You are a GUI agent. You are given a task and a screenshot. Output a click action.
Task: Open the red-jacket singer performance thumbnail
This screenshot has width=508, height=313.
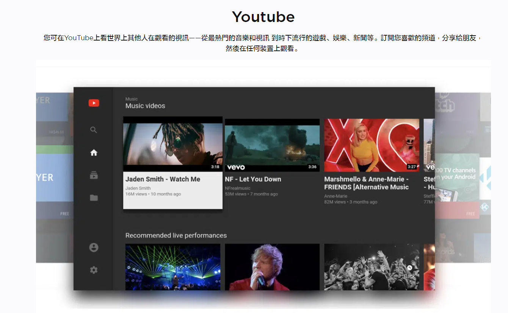point(272,267)
